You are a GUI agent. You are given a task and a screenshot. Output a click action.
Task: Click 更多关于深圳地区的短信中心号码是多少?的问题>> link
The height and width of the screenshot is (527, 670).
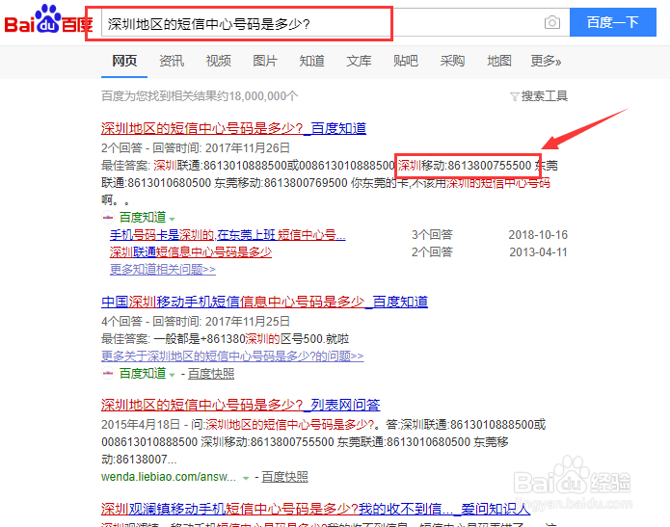click(232, 356)
